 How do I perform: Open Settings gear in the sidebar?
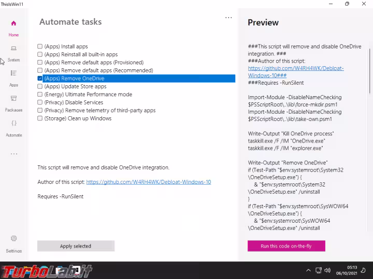coord(14,238)
